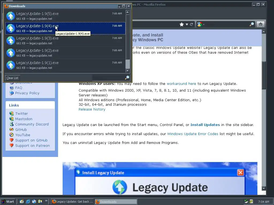Open the Support on GitHub link

tap(32, 140)
